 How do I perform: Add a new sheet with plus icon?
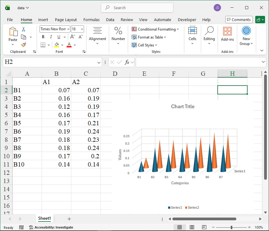[x=69, y=219]
